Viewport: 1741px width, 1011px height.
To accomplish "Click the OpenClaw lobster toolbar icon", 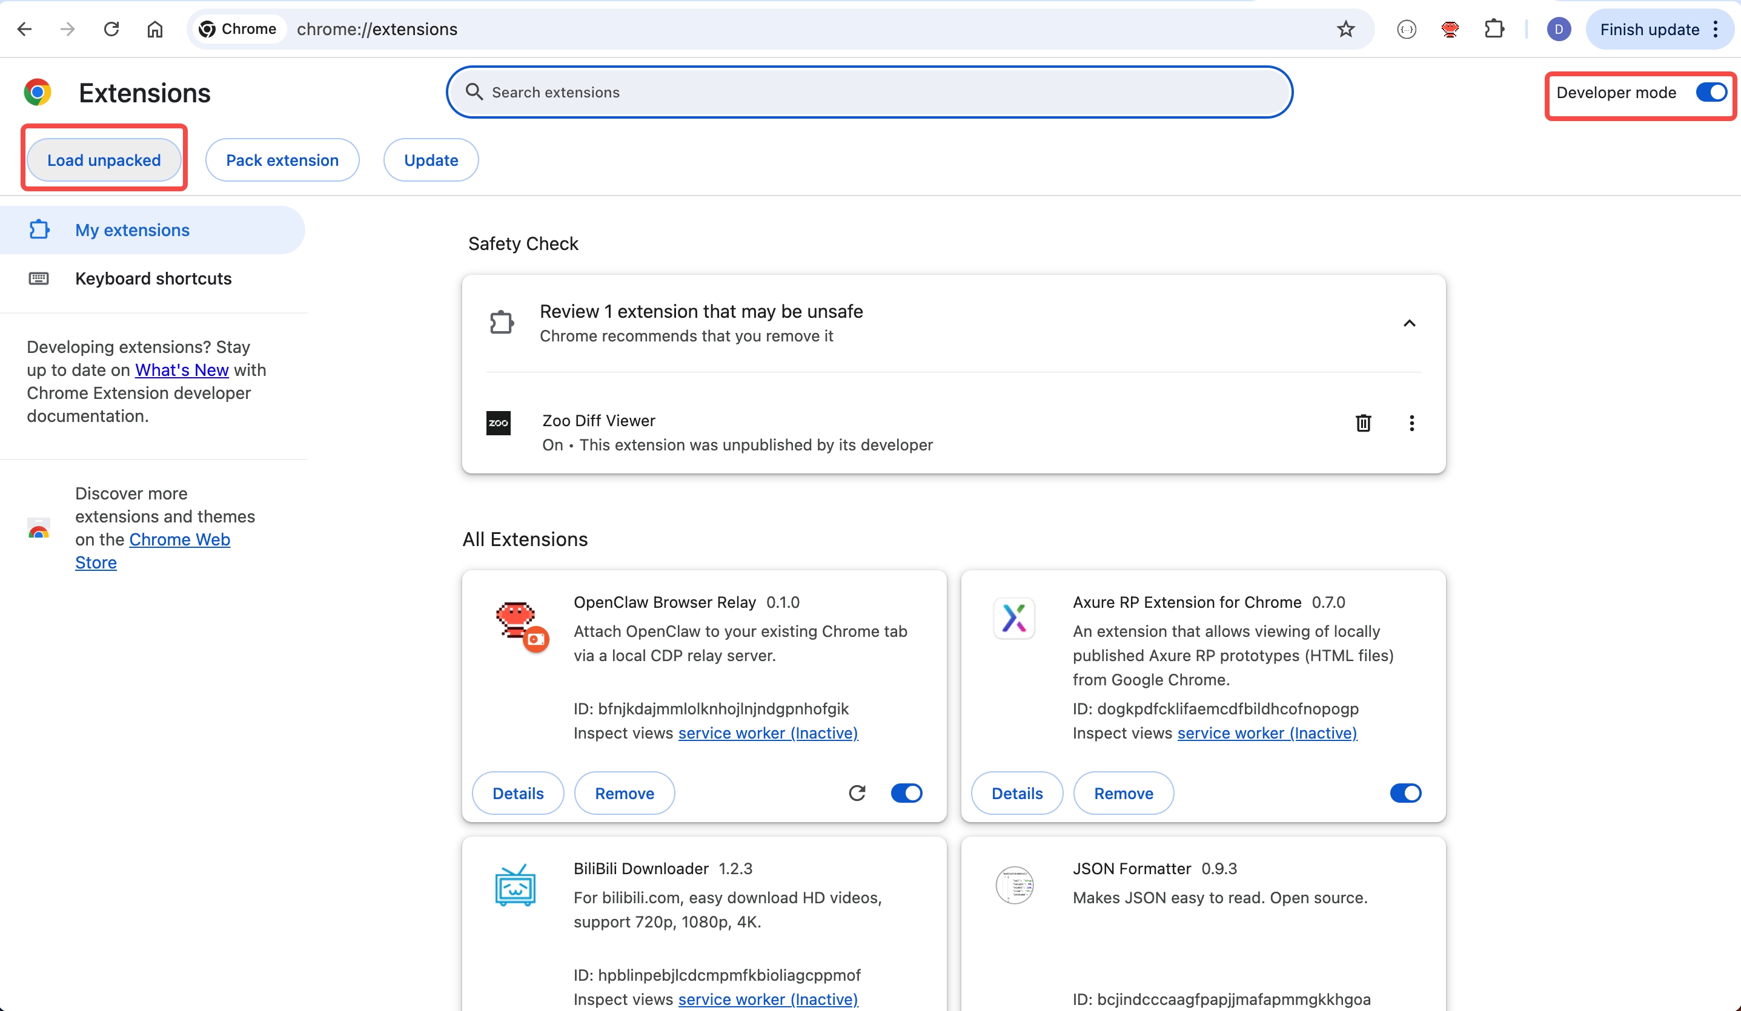I will click(x=1450, y=29).
